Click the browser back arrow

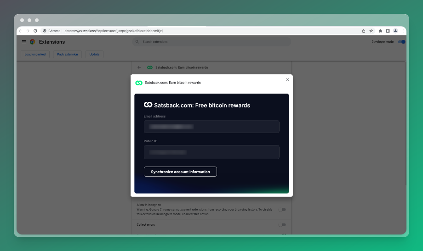21,31
